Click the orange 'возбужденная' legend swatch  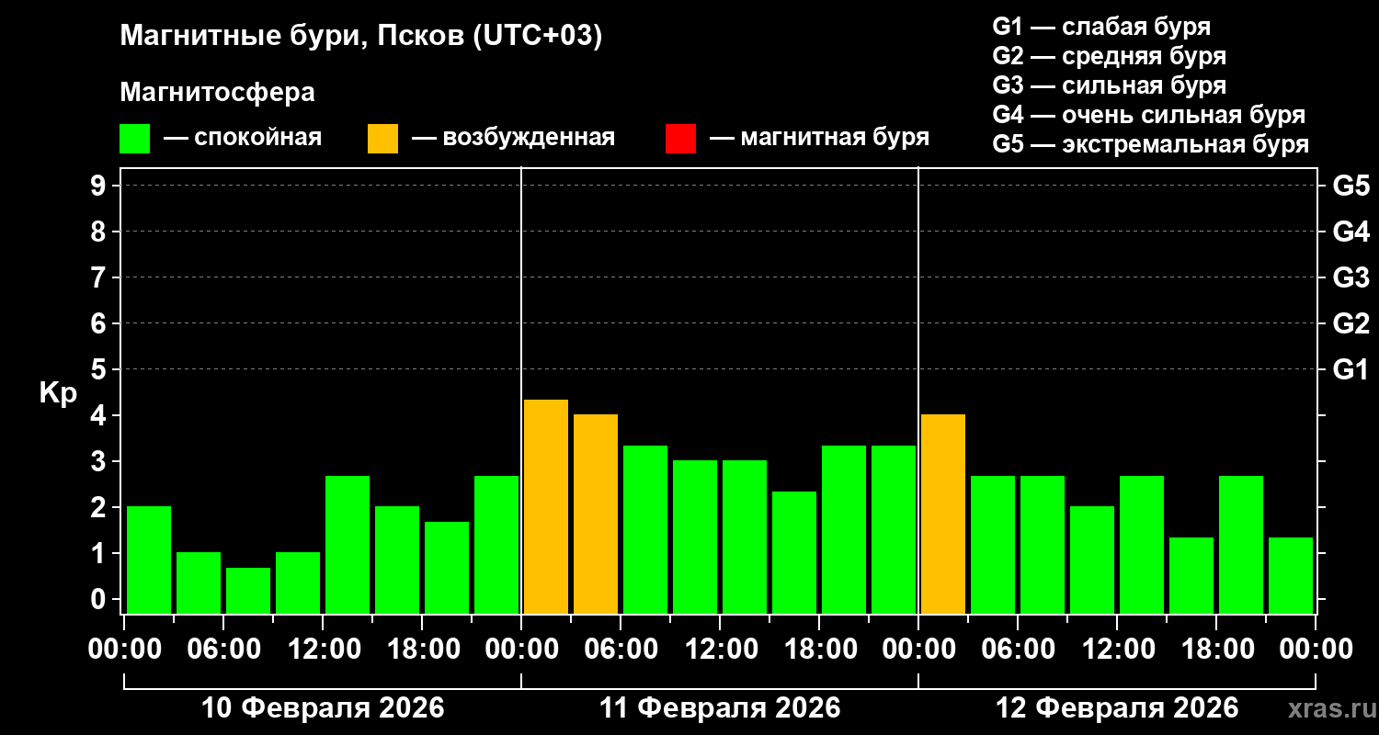click(382, 139)
